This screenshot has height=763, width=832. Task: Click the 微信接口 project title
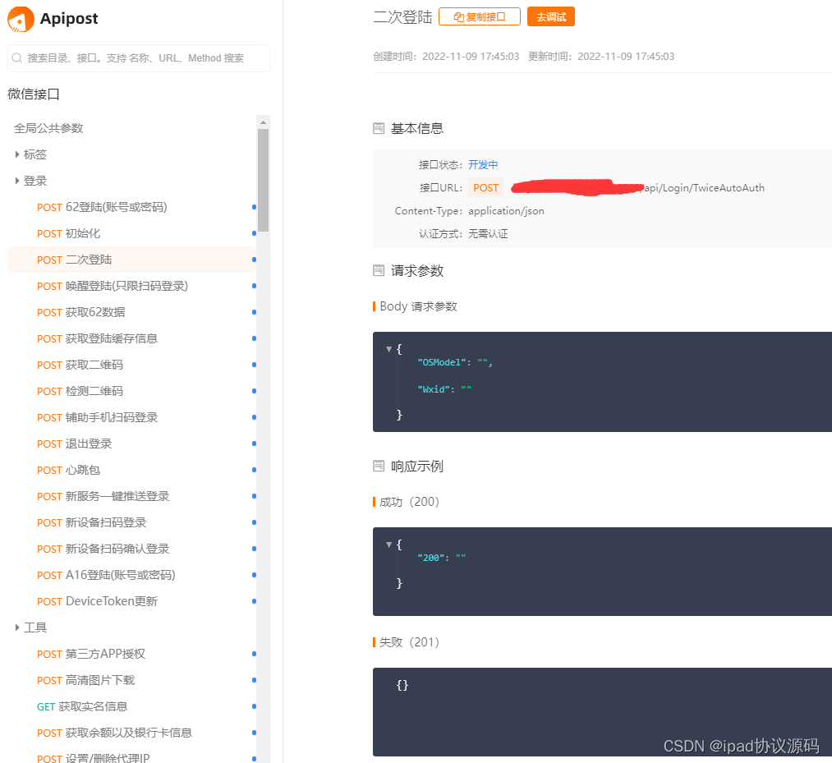pos(34,94)
